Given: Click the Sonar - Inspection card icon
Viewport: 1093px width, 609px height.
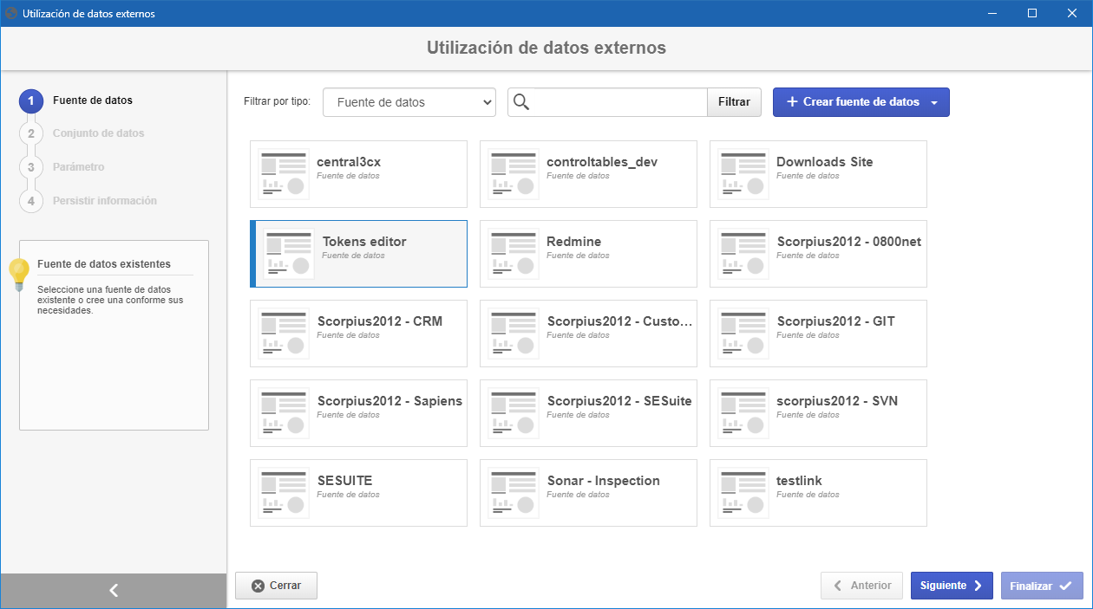Looking at the screenshot, I should pyautogui.click(x=514, y=493).
